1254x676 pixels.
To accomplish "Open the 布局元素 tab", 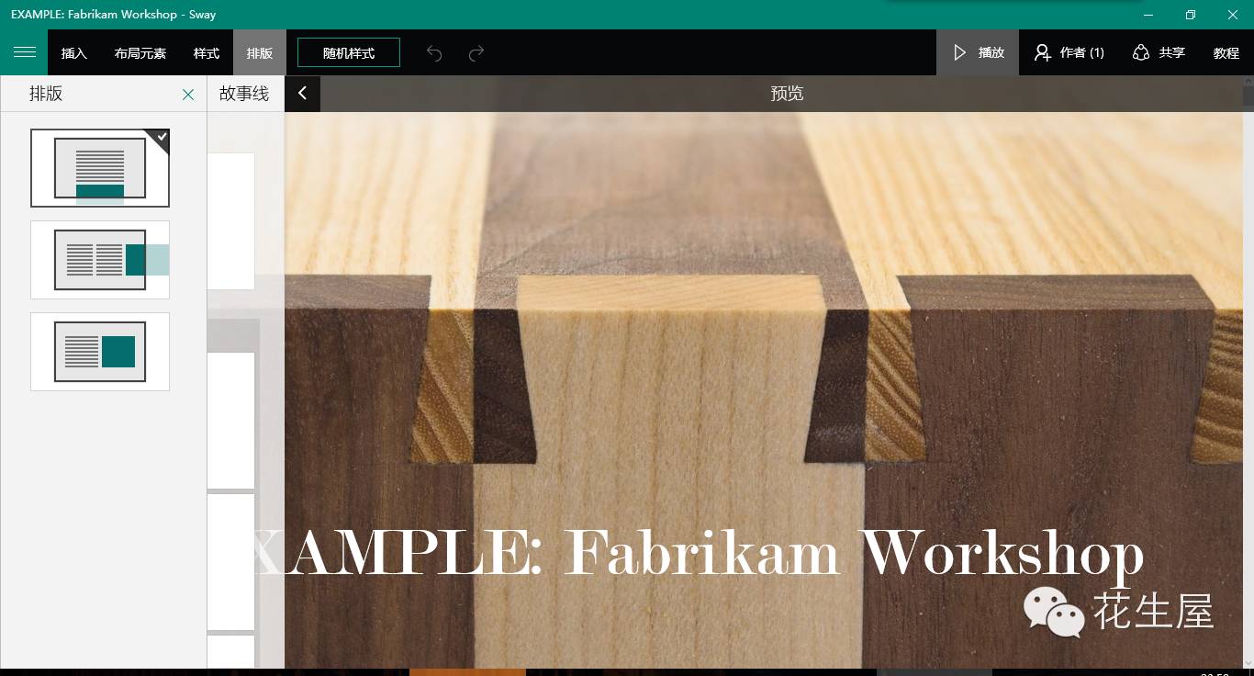I will click(140, 52).
